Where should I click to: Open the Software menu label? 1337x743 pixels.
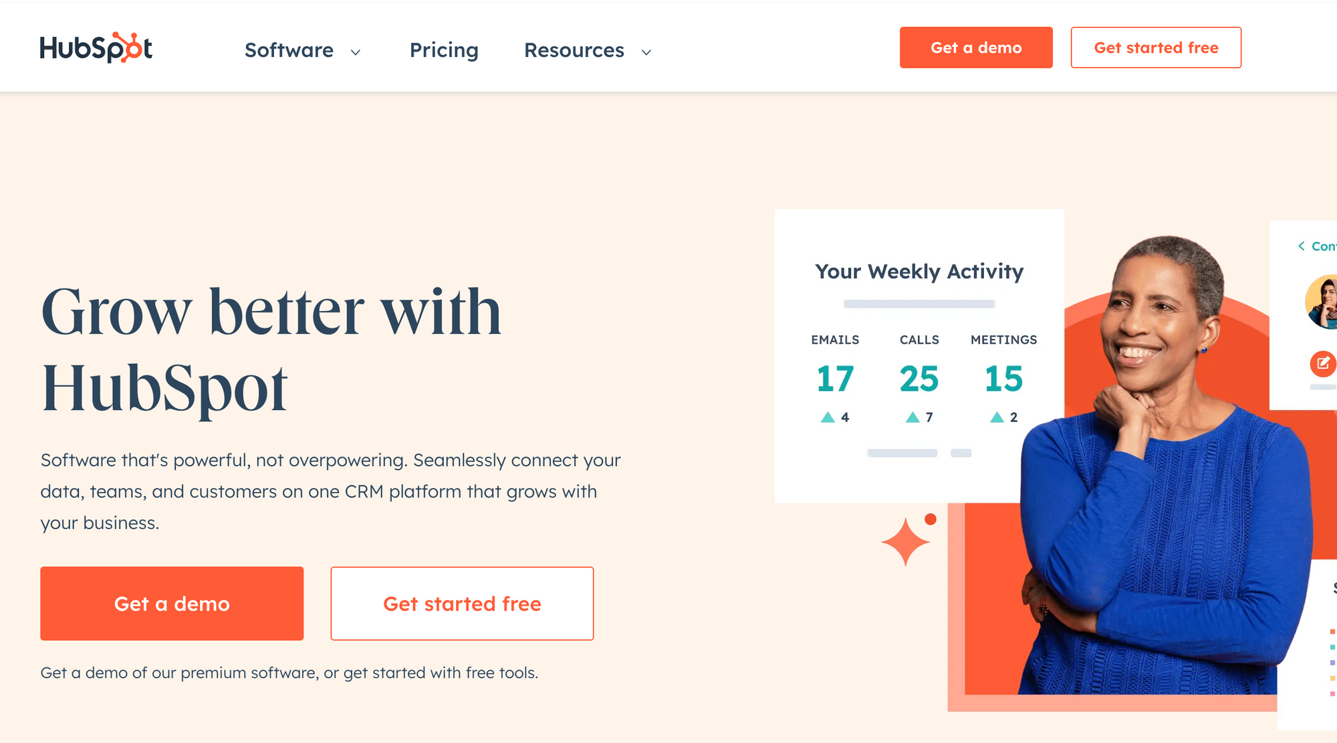pos(289,50)
